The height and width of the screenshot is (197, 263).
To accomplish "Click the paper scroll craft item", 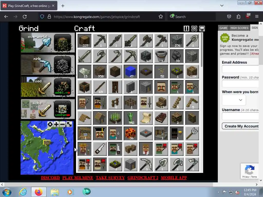I will 146,118.
